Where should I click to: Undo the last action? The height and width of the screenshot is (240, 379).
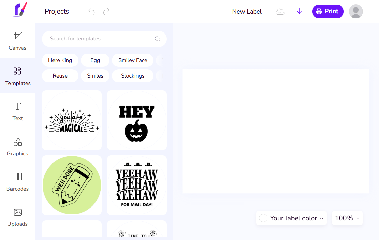click(91, 12)
